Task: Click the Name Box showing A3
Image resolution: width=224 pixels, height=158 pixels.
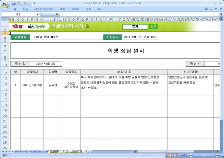Action: pyautogui.click(x=18, y=14)
